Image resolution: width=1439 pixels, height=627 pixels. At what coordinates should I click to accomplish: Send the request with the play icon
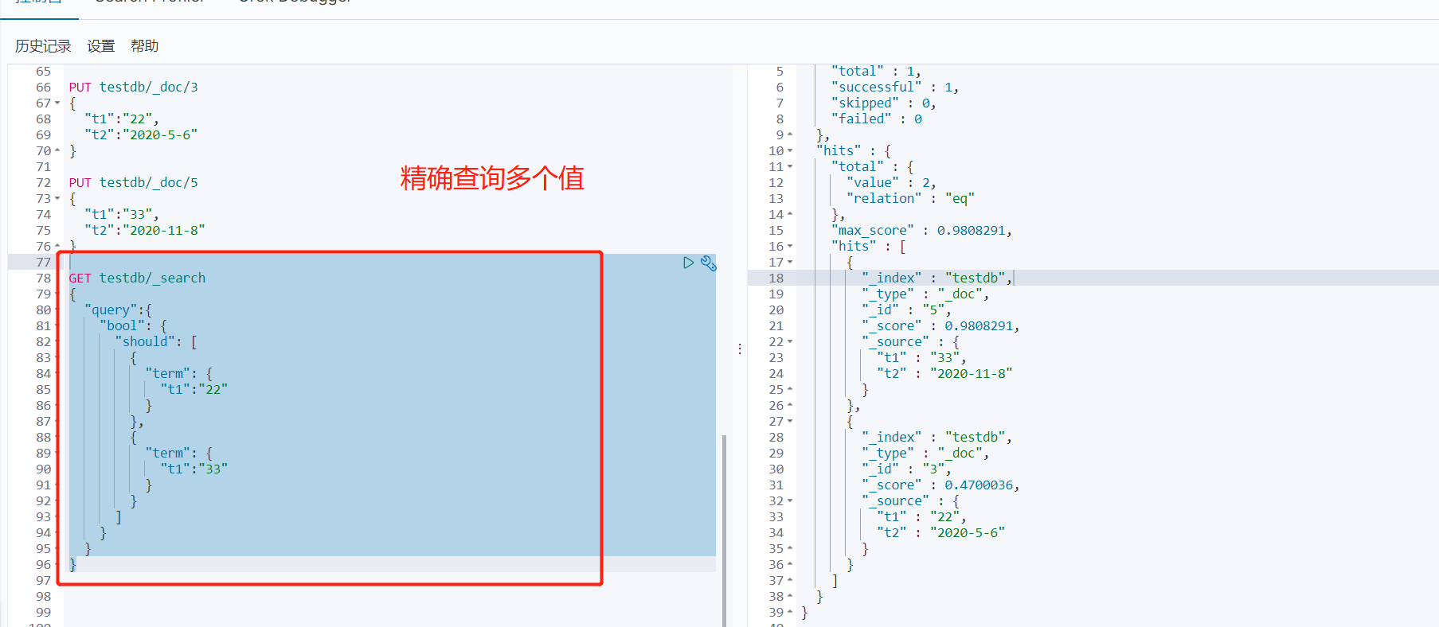point(688,263)
